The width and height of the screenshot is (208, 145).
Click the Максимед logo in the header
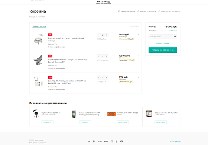(x=103, y=2)
